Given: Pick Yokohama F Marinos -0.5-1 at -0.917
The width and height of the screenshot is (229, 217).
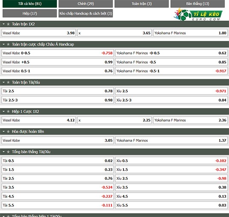Looking at the screenshot, I should [x=171, y=71].
